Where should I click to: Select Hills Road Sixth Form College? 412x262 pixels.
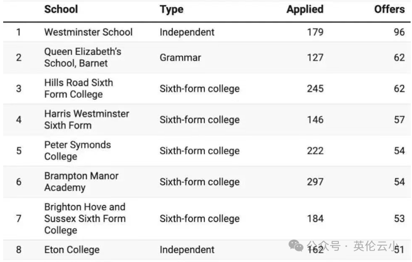tap(78, 89)
